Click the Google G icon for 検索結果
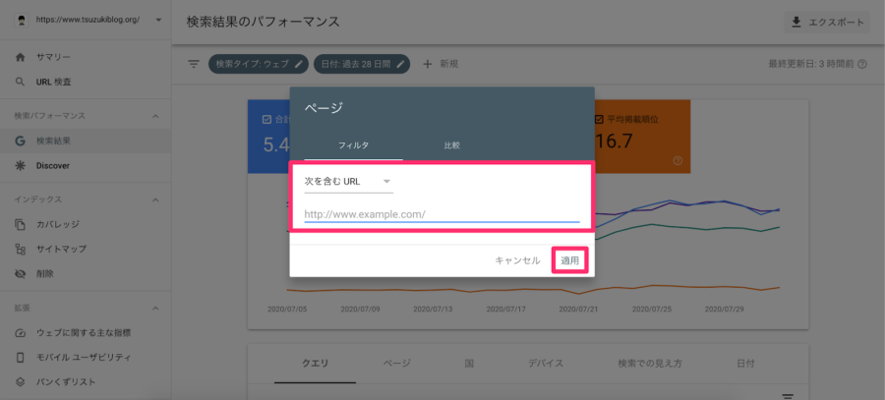The height and width of the screenshot is (400, 885). (x=21, y=142)
